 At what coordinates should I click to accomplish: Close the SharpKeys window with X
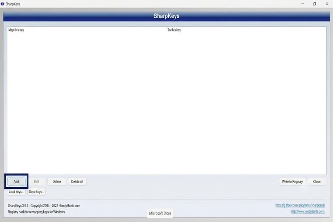[x=327, y=4]
